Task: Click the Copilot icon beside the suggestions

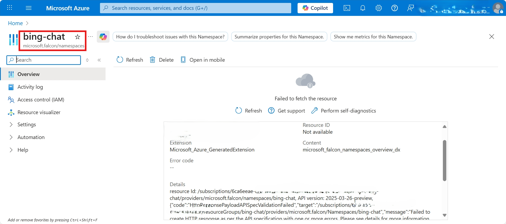Action: click(103, 37)
